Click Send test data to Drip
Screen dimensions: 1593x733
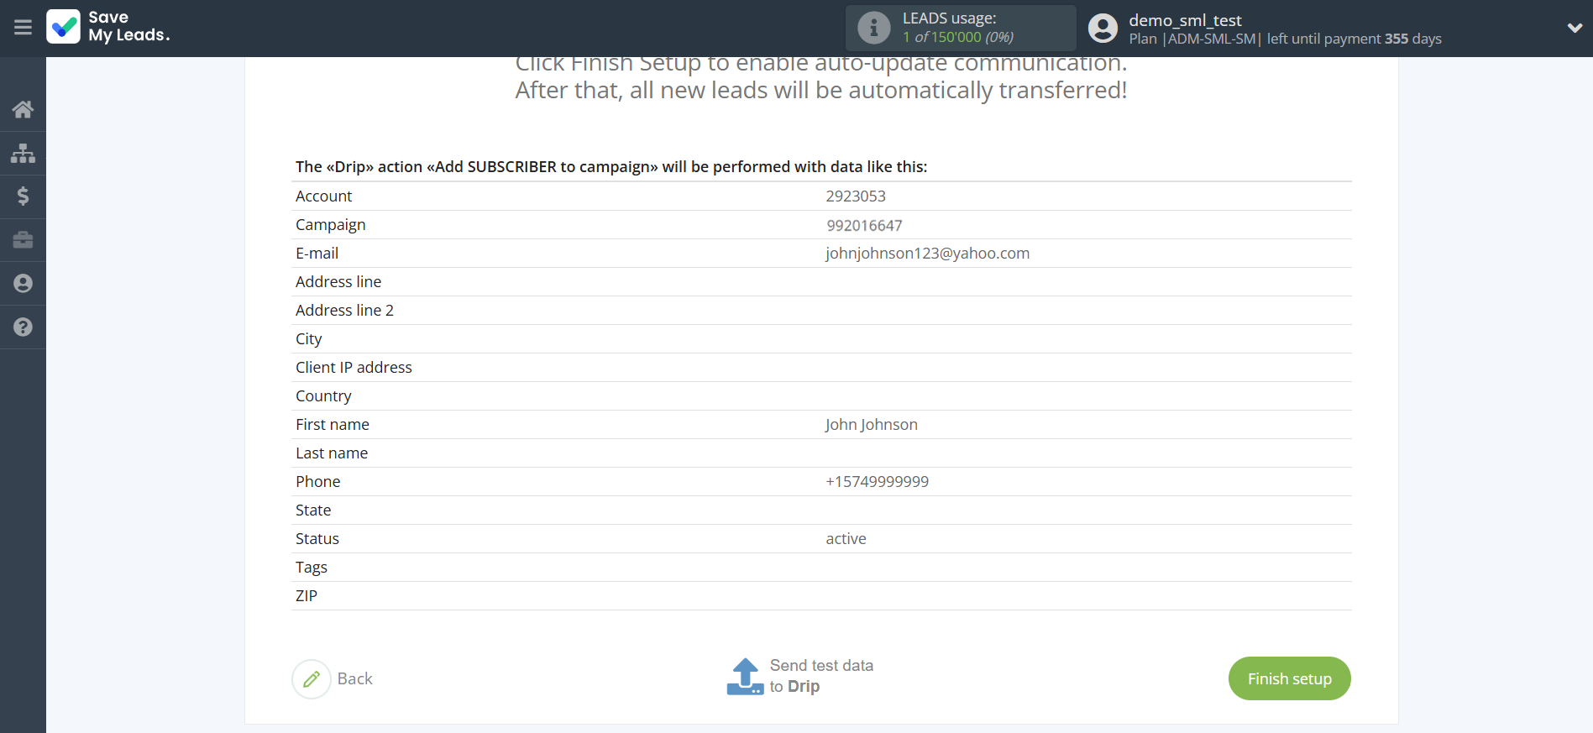coord(800,676)
